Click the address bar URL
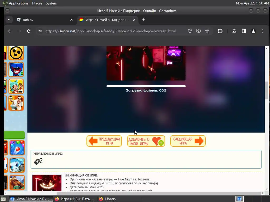The width and height of the screenshot is (270, 202). tap(110, 31)
